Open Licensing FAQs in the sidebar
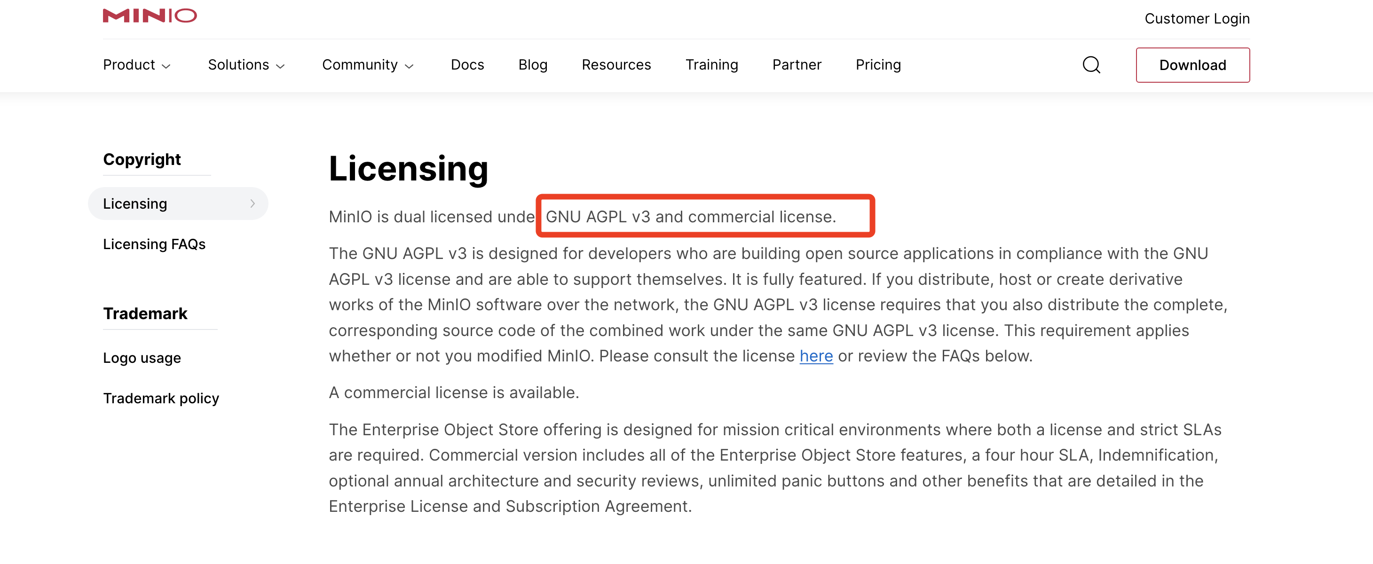 pos(154,244)
